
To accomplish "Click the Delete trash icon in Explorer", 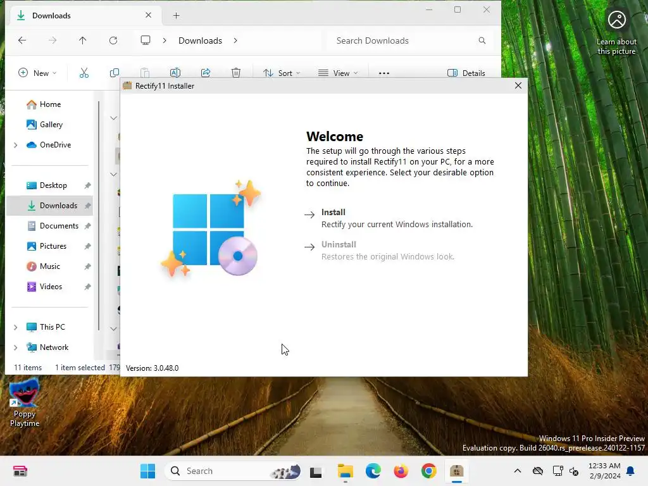I will point(235,73).
